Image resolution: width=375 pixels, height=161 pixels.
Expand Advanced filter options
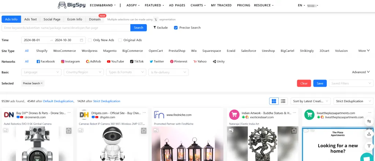point(361,72)
